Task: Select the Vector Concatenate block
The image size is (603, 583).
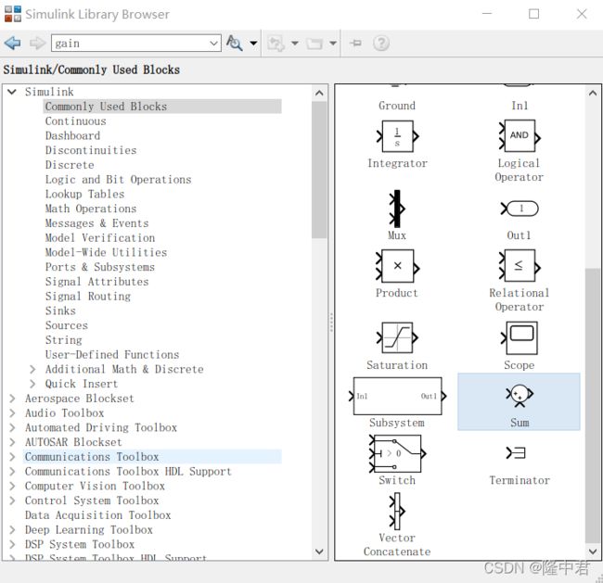Action: click(397, 512)
